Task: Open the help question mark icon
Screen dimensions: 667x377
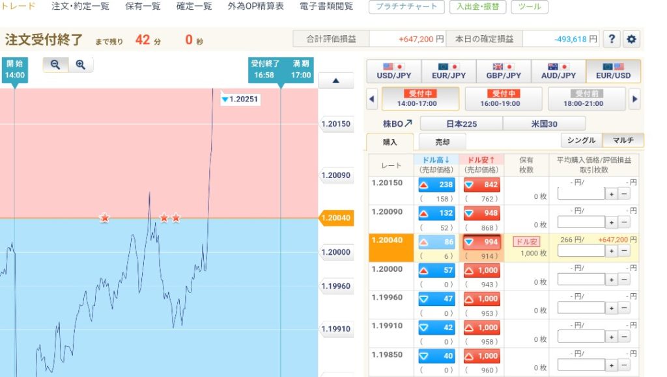Action: (x=611, y=39)
